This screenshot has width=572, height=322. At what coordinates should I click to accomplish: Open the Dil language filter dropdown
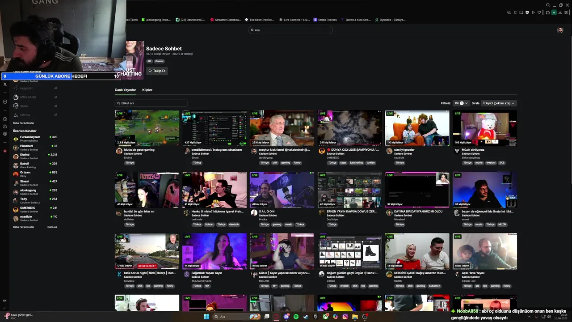coord(461,103)
